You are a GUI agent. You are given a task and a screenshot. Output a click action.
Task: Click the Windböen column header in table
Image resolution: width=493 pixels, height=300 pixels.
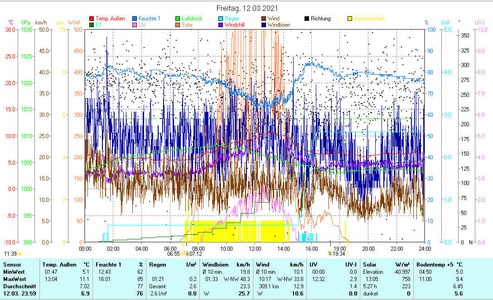pyautogui.click(x=215, y=264)
